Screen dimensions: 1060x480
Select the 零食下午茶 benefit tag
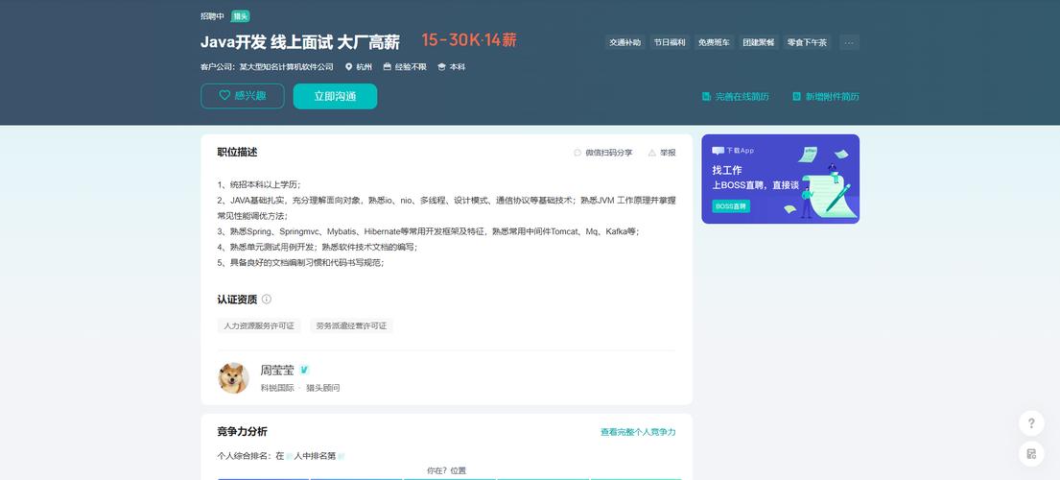tap(807, 42)
